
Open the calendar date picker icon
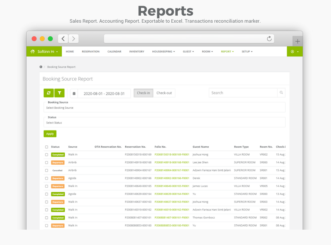click(74, 93)
